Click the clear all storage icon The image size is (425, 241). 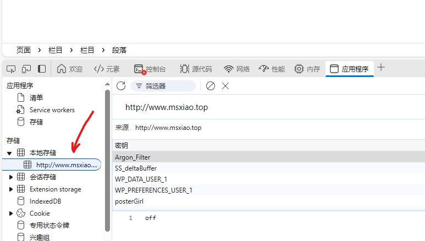pos(211,86)
